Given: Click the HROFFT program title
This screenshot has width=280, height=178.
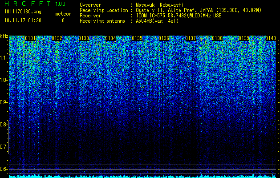Looking at the screenshot, I should (28, 4).
